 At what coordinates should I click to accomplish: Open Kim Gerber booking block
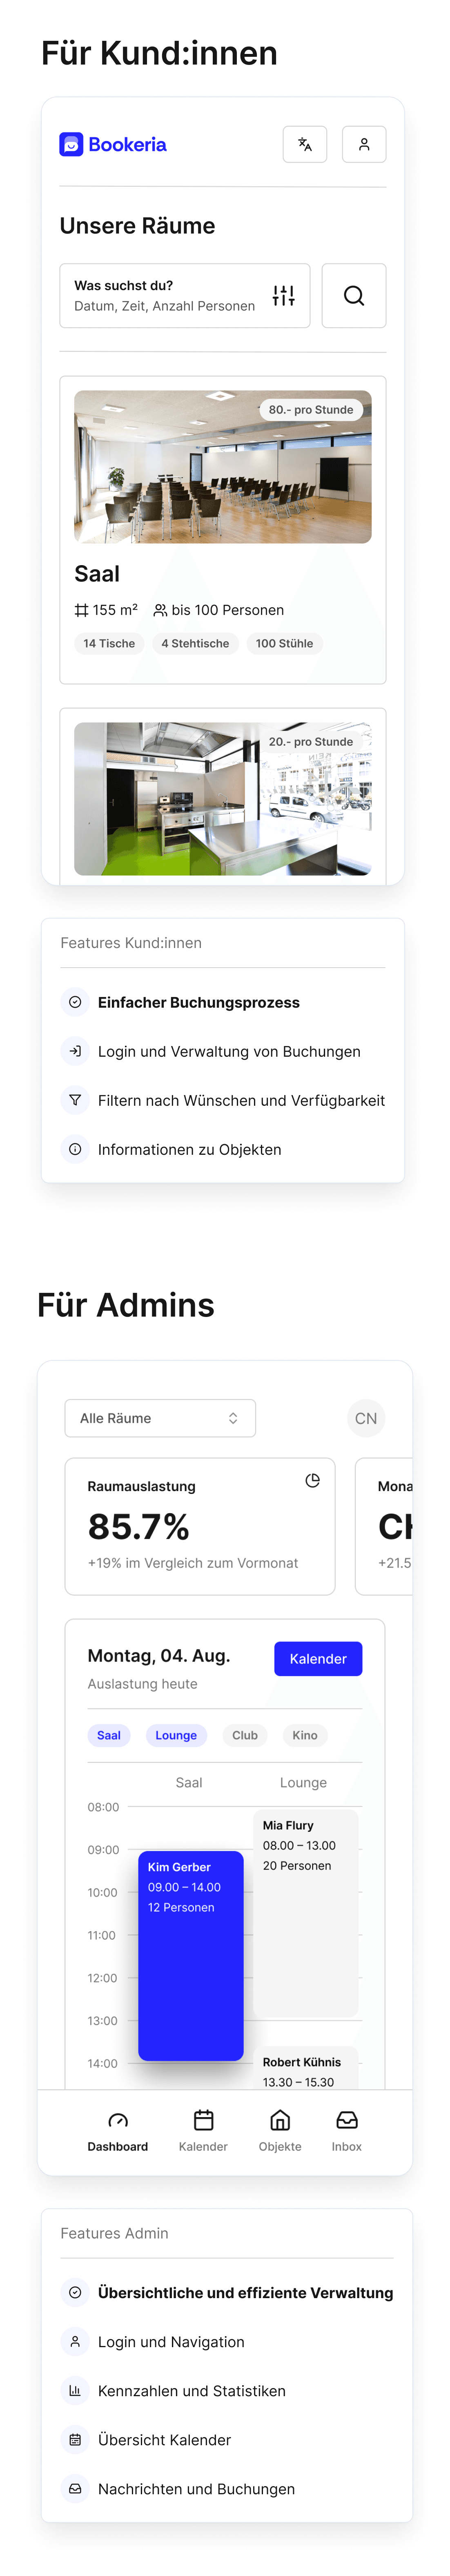coord(191,1955)
